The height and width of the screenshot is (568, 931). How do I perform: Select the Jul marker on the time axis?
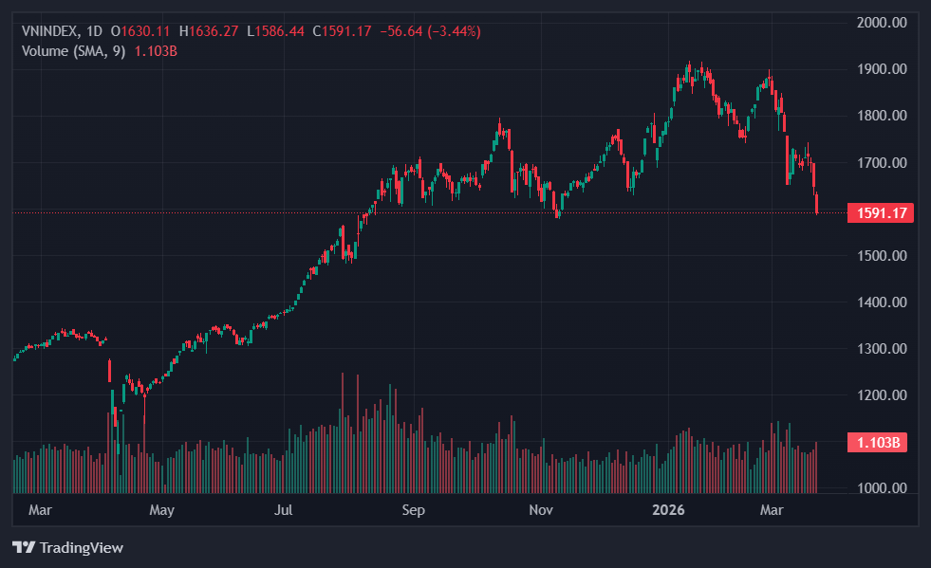pyautogui.click(x=285, y=510)
